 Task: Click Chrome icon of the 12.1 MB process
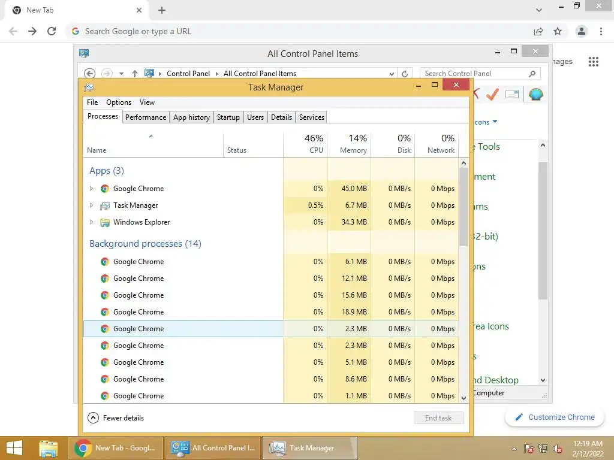coord(104,279)
